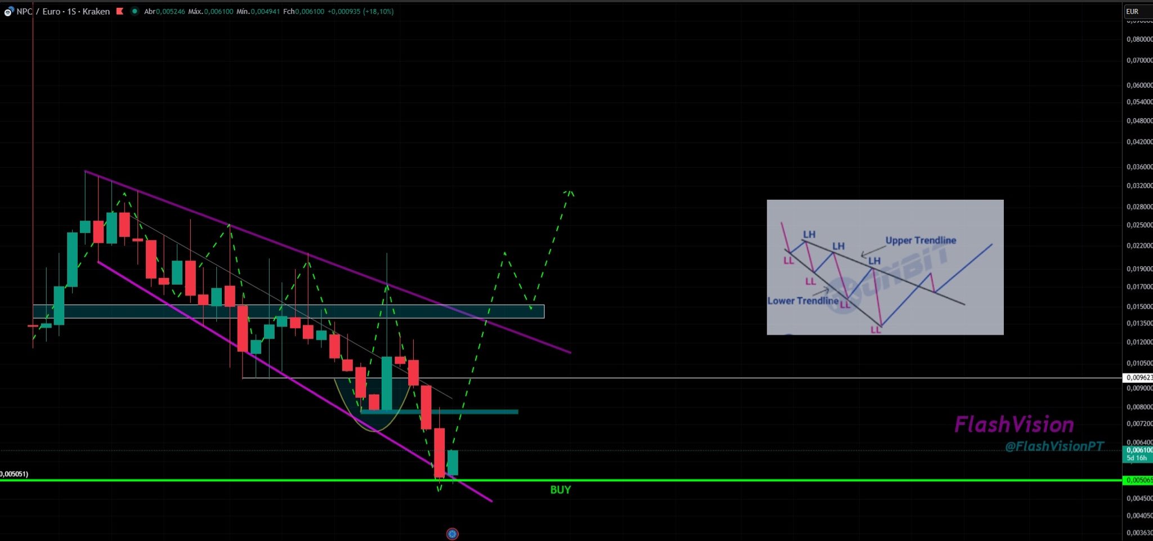This screenshot has height=541, width=1153.
Task: Click the current price label with 5d 16h countdown
Action: 1138,454
